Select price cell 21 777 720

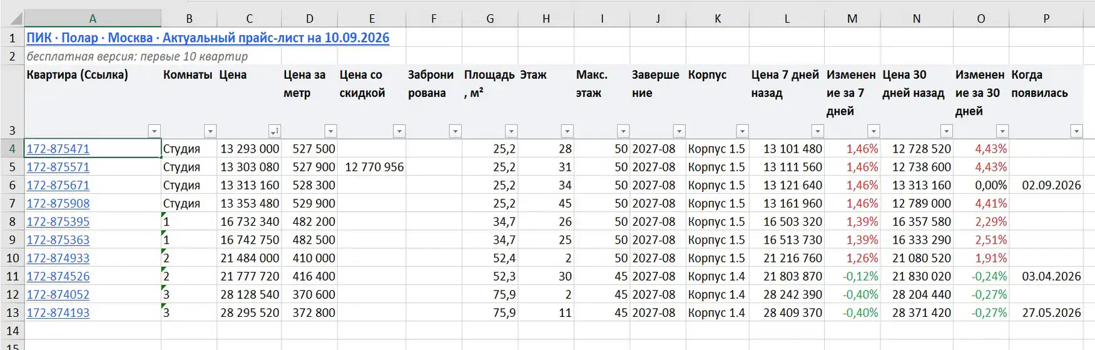(249, 276)
